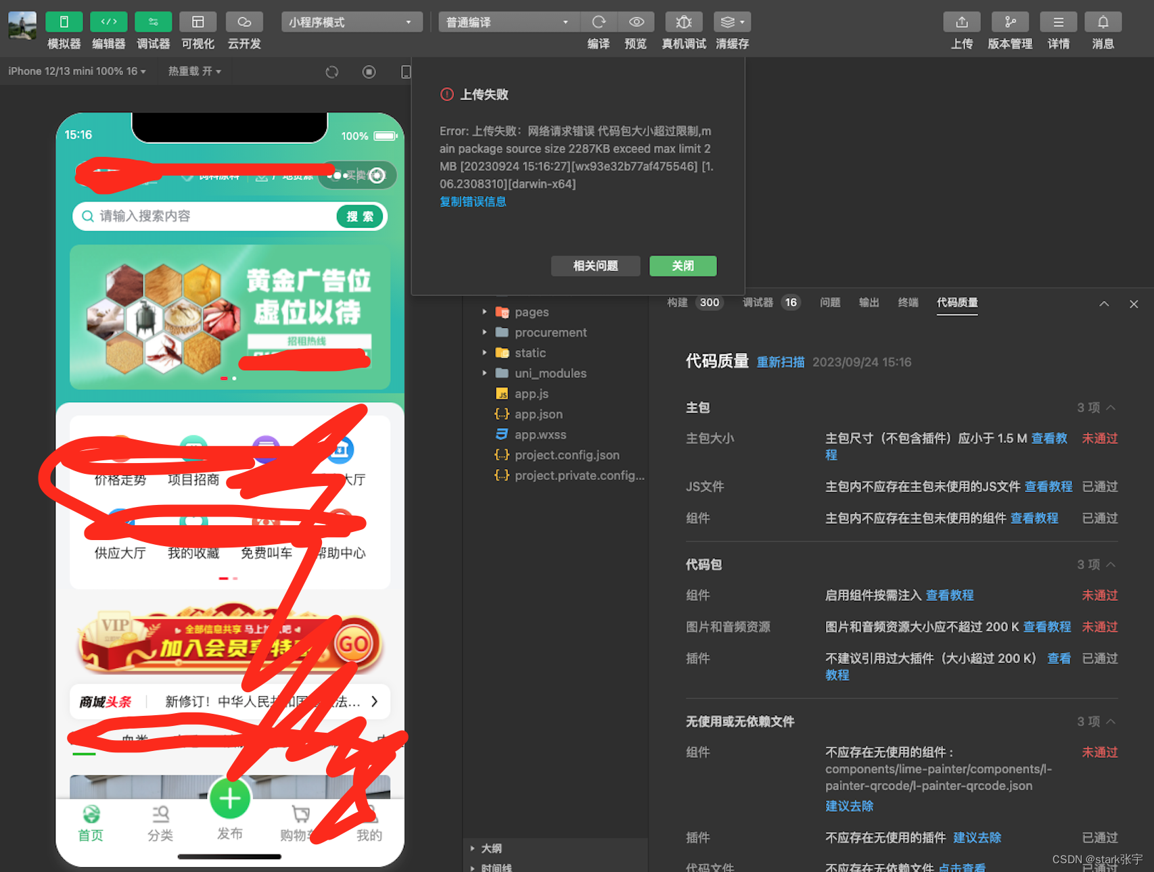Image resolution: width=1154 pixels, height=872 pixels.
Task: Click the 编译 compile icon
Action: point(598,22)
